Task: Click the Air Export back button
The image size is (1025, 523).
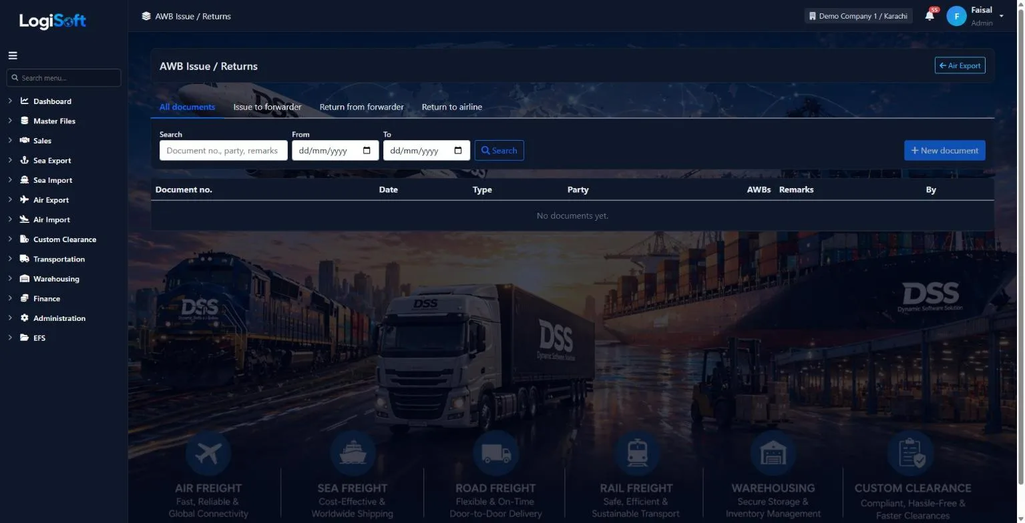Action: click(960, 65)
